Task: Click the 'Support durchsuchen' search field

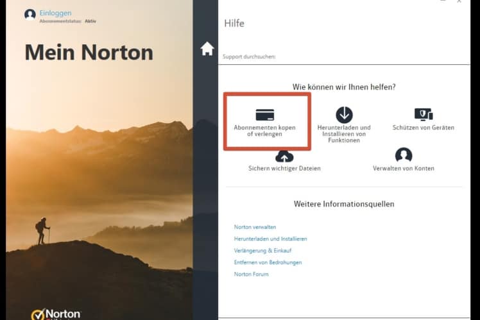Action: 344,57
